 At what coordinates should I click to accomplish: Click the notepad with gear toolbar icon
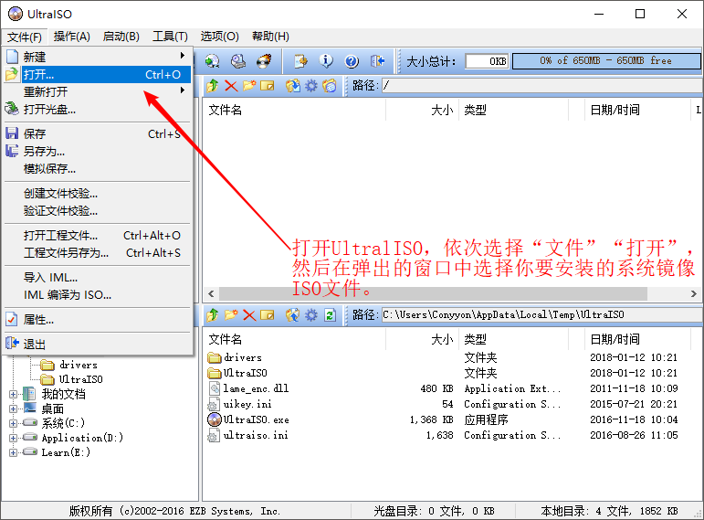point(300,61)
